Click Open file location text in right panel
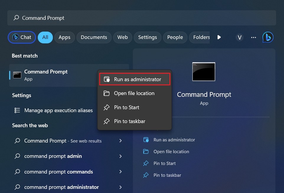 pyautogui.click(x=171, y=152)
